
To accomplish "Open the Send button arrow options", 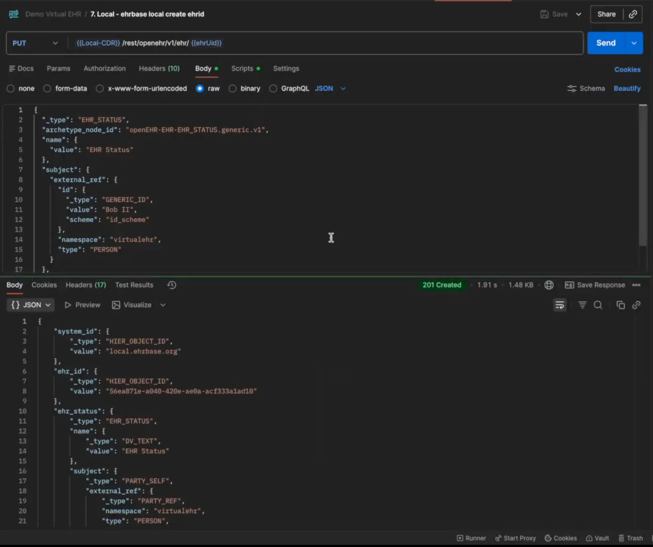I will [634, 43].
